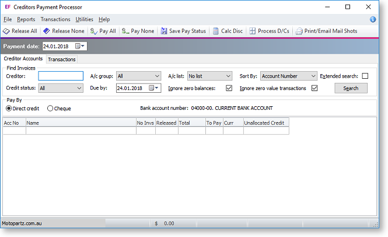
Task: Click the Curr column header
Action: pos(233,123)
